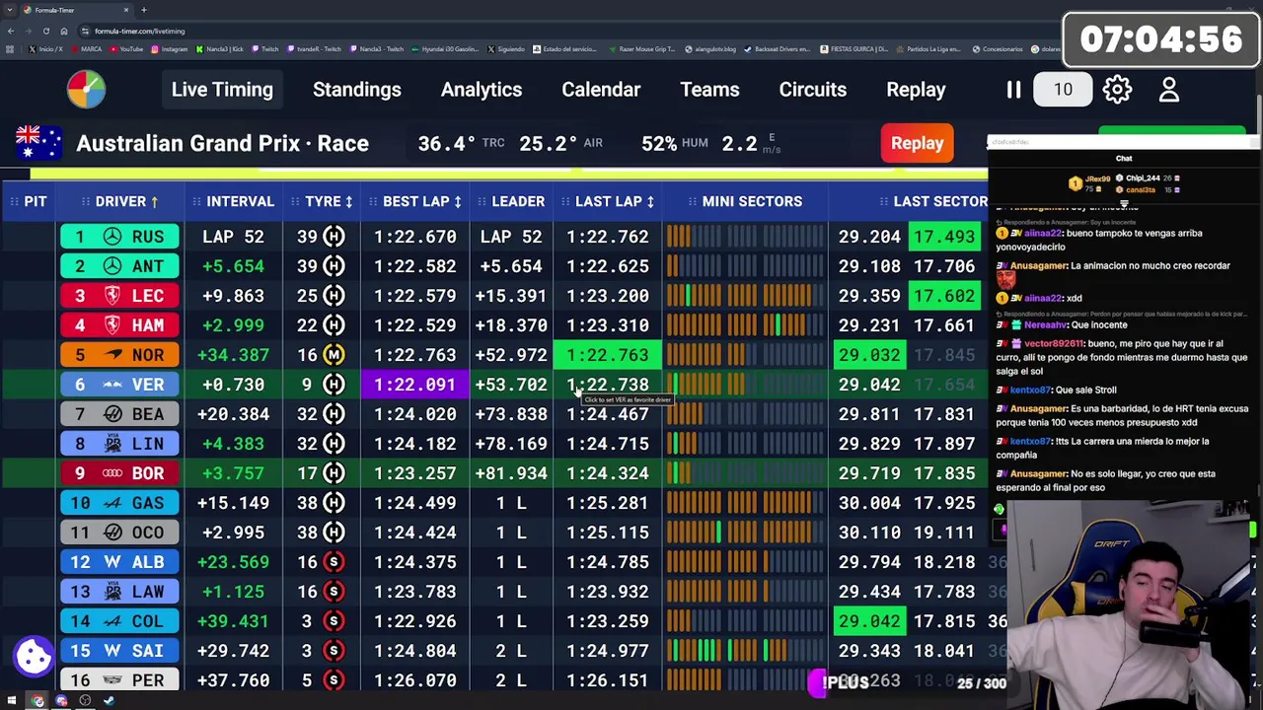Screen dimensions: 1263x710
Task: Open Chrome from the taskbar
Action: pyautogui.click(x=37, y=701)
